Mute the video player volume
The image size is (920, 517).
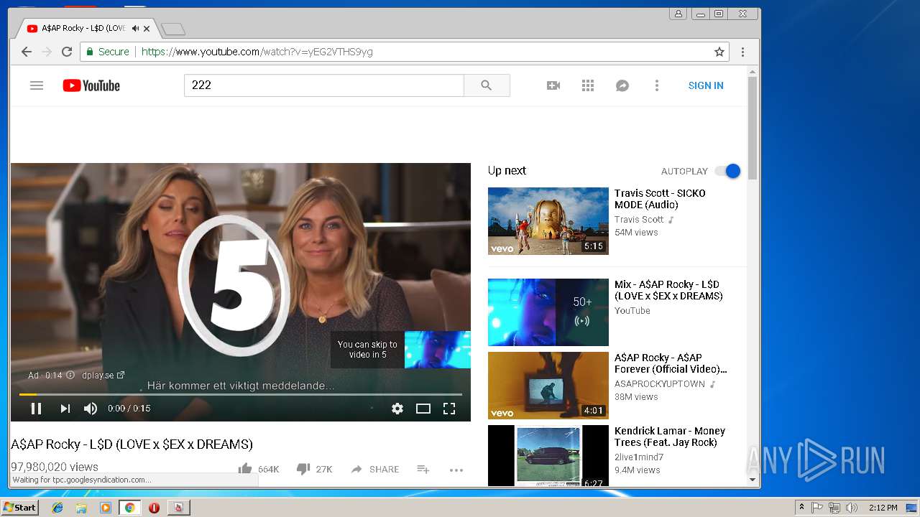pyautogui.click(x=91, y=409)
